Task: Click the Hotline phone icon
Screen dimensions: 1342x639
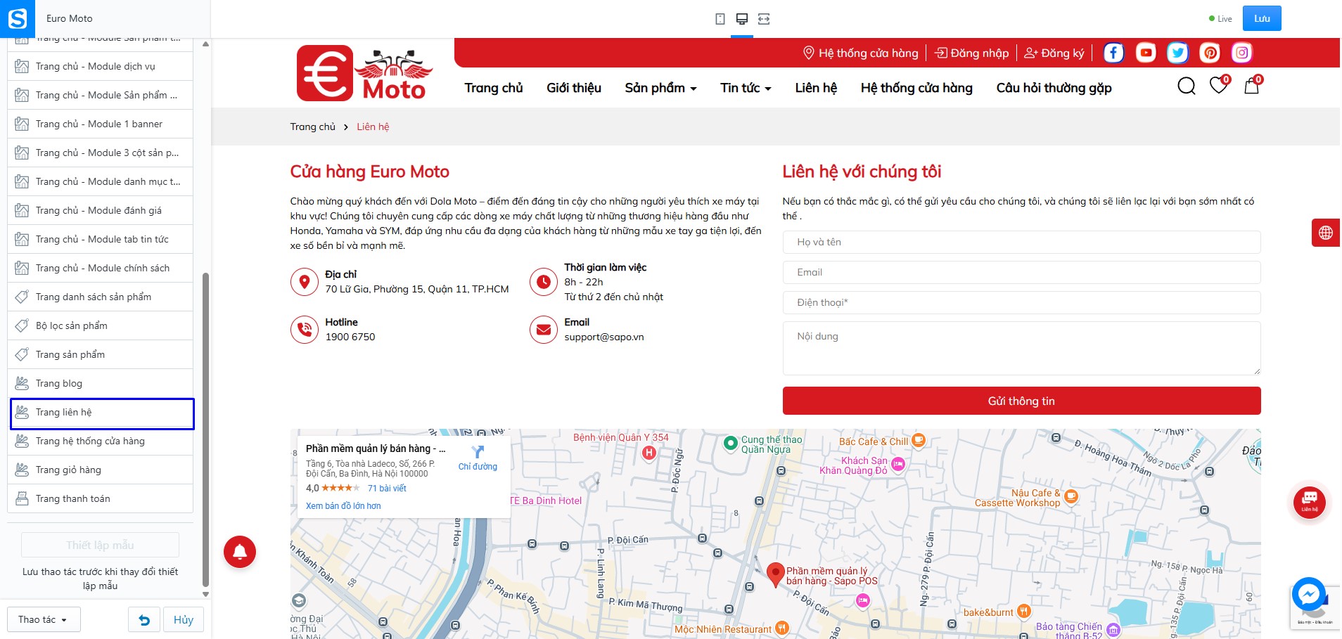Action: pyautogui.click(x=305, y=330)
